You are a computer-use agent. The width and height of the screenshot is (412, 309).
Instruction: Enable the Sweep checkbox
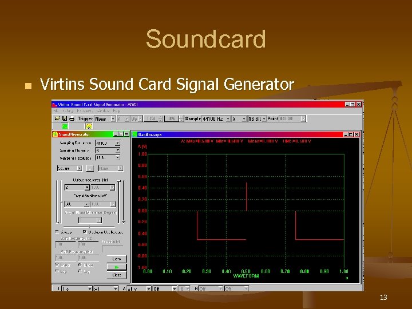pyautogui.click(x=57, y=232)
